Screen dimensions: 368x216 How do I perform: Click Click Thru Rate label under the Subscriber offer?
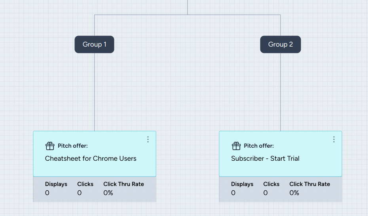309,184
